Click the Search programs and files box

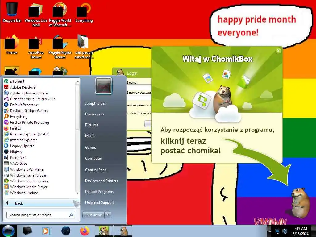point(40,215)
